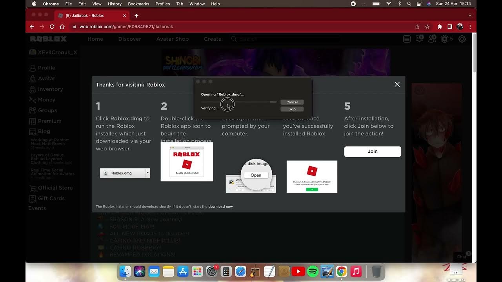This screenshot has height=282, width=502.
Task: Cancel opening Roblox.dmg
Action: pos(292,102)
